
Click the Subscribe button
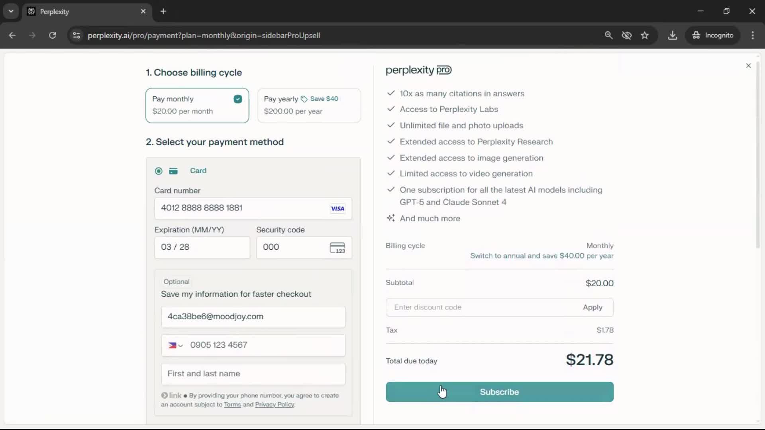(499, 392)
